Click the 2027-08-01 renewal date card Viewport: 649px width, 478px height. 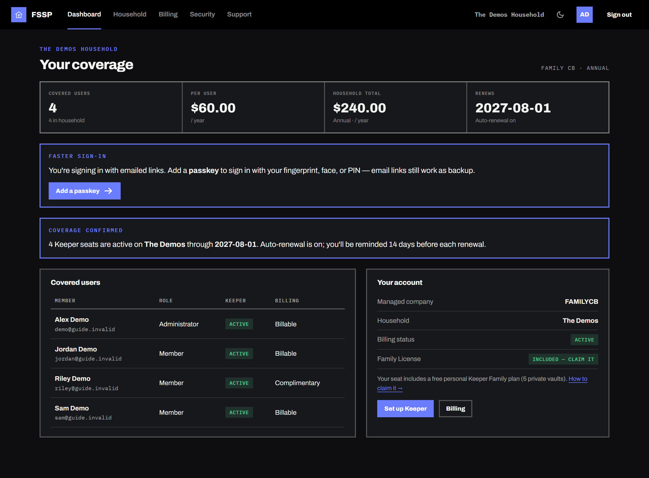click(x=538, y=107)
